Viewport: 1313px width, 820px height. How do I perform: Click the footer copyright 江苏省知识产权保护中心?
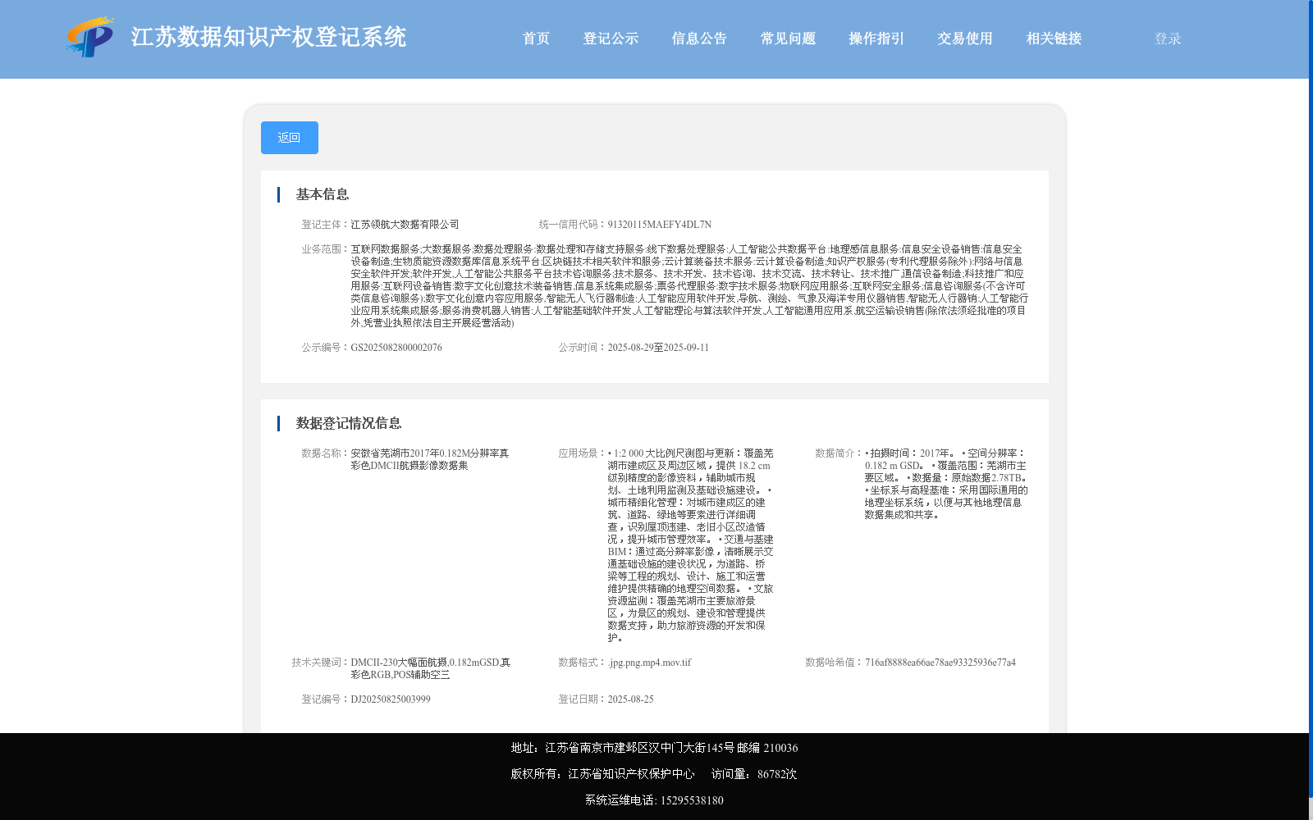click(631, 774)
